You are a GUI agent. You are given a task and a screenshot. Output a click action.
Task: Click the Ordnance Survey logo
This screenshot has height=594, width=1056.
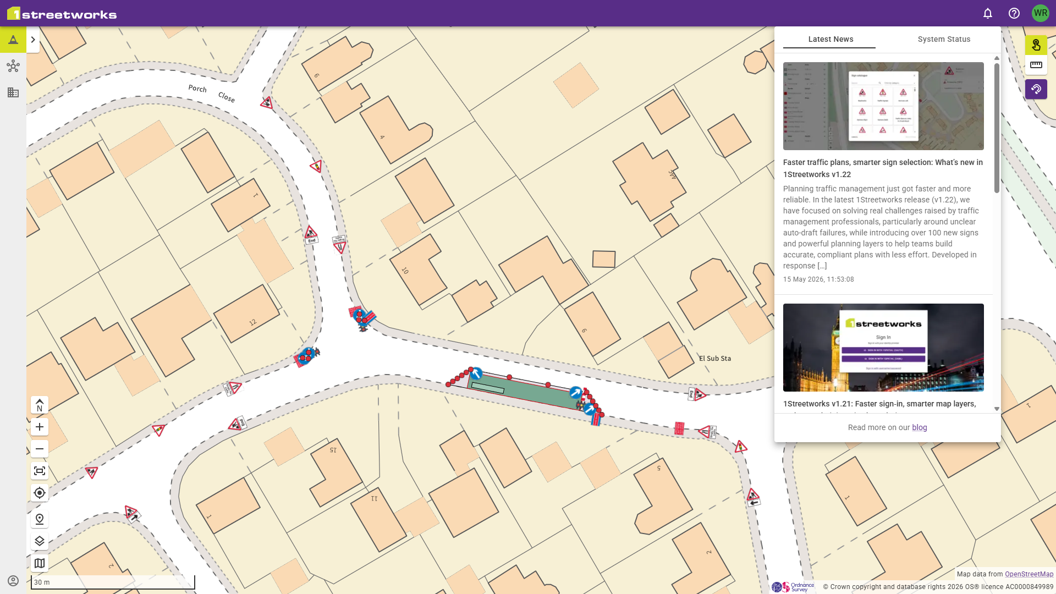793,587
